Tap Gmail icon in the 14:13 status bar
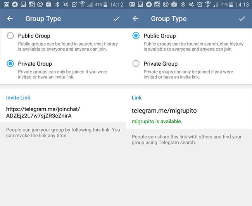 132,4
